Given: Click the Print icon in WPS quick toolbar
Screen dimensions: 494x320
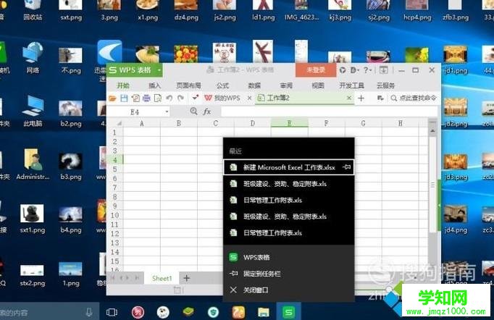Looking at the screenshot, I should 146,98.
